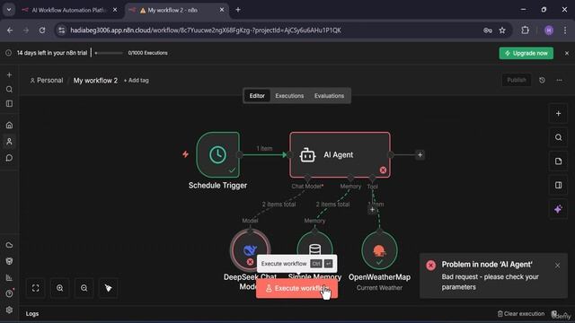Open workflow history clock icon
Image resolution: width=575 pixels, height=323 pixels.
(542, 80)
